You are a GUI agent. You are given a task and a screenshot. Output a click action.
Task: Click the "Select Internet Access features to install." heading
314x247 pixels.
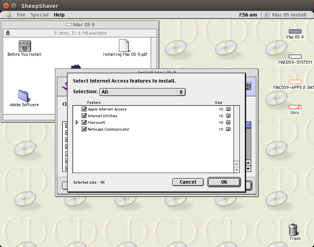(124, 81)
